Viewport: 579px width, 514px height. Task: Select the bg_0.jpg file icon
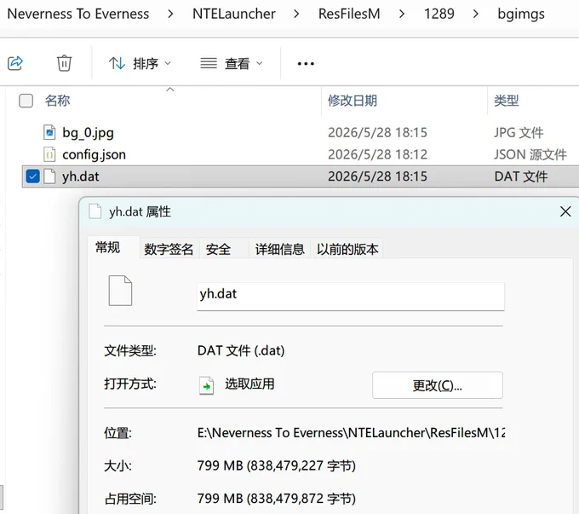tap(49, 132)
